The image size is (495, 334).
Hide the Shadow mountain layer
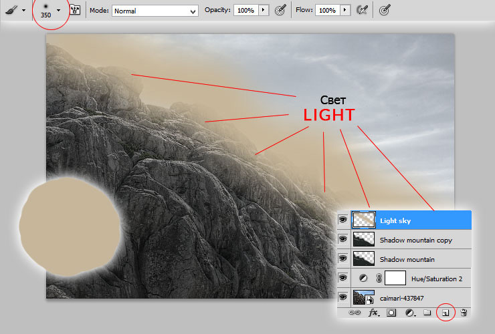(x=343, y=259)
